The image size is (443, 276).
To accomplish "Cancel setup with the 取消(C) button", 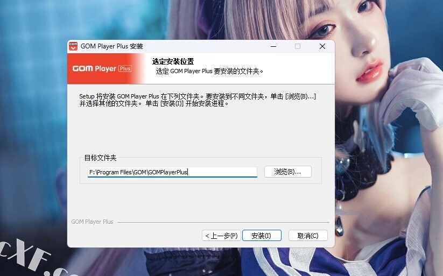I will coord(308,236).
